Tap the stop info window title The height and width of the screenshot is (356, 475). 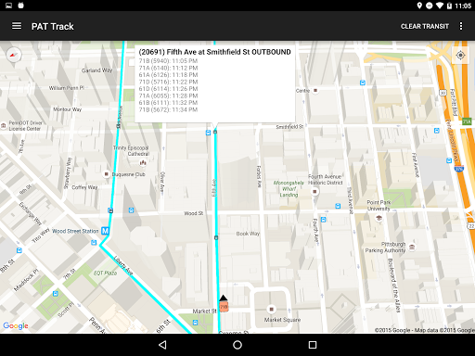point(214,52)
